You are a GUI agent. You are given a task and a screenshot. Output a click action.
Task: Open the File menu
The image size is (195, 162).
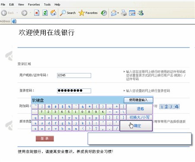[3, 5]
